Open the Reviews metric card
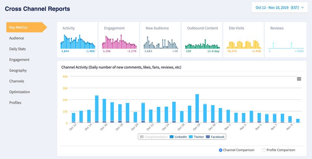The height and width of the screenshot is (159, 312). coord(286,40)
